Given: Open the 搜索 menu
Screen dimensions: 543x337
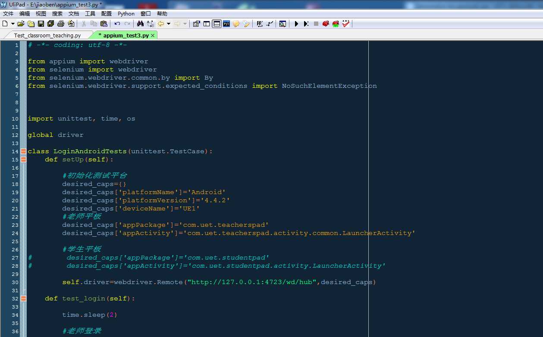Looking at the screenshot, I should coord(57,14).
